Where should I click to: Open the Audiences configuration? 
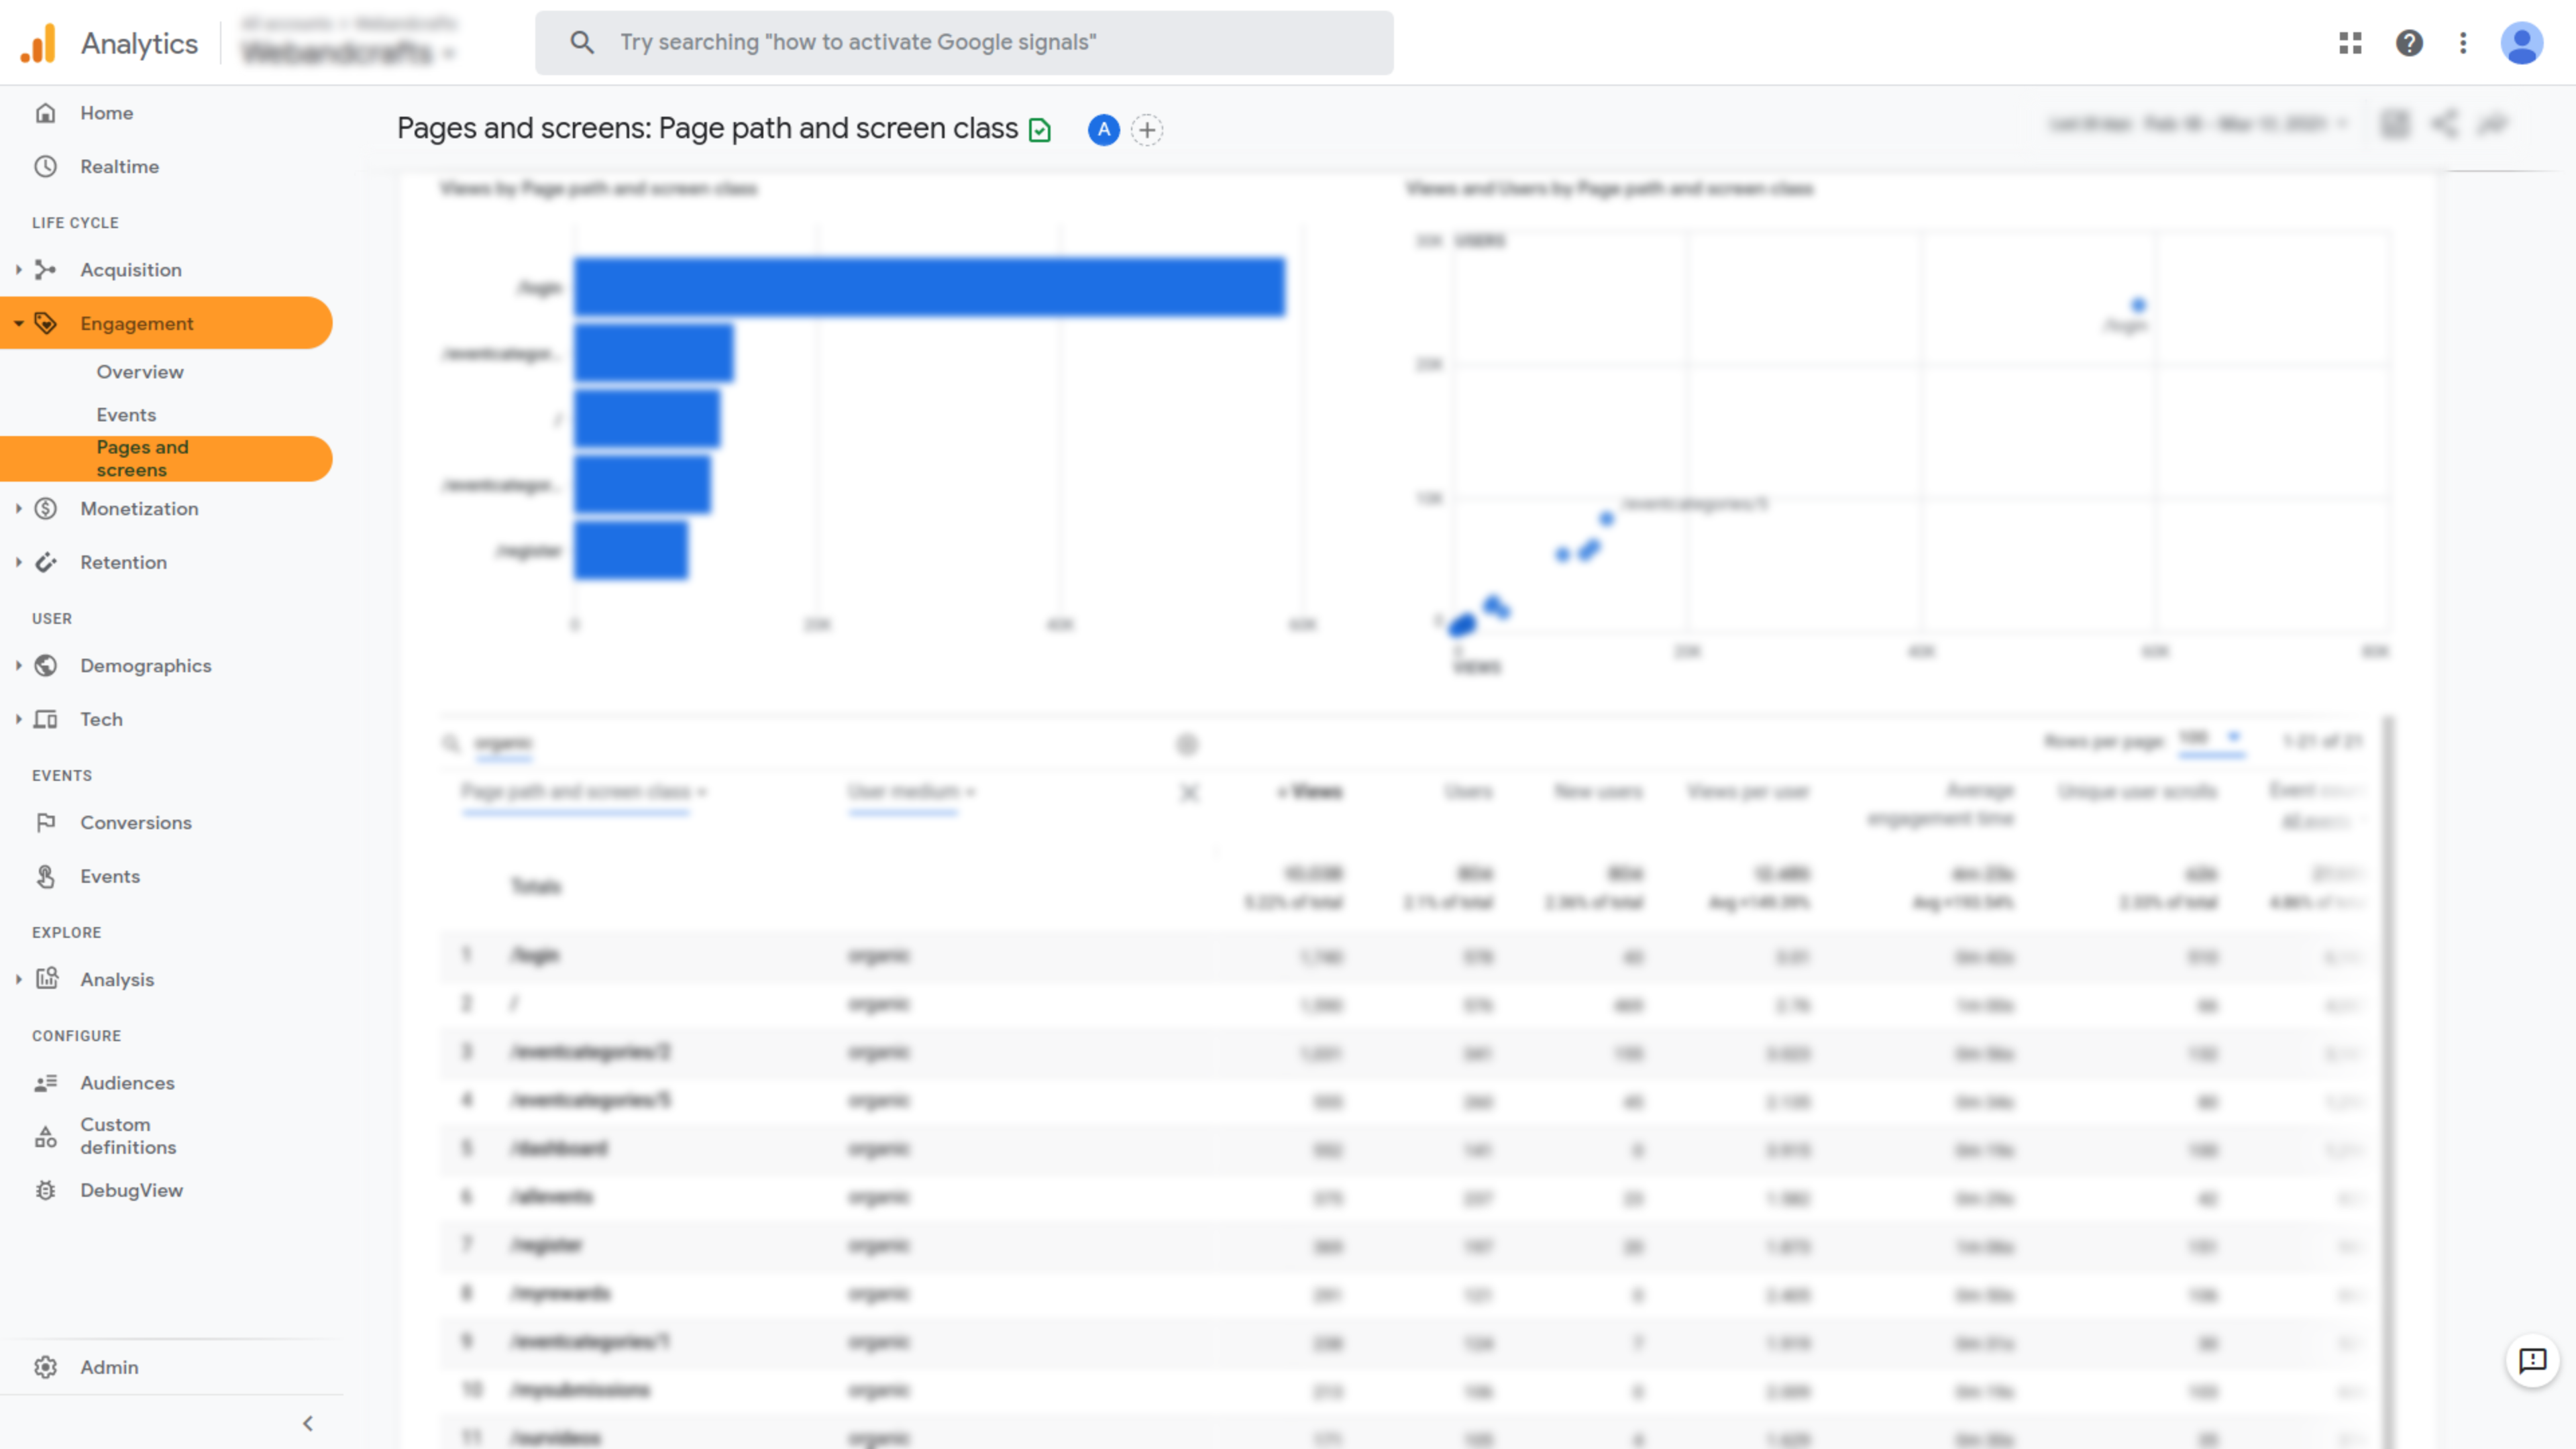[x=127, y=1083]
